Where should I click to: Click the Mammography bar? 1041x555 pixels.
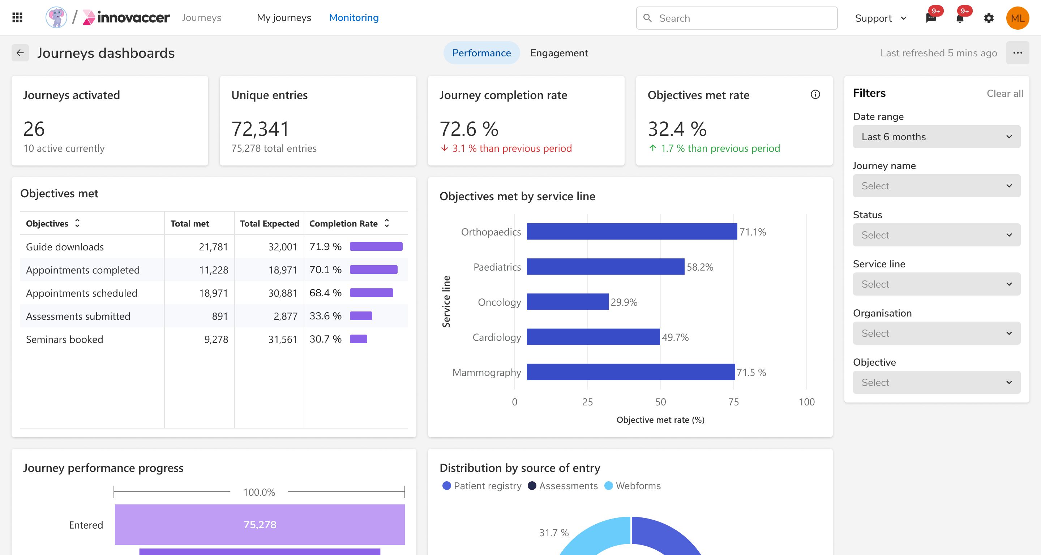[x=630, y=372]
